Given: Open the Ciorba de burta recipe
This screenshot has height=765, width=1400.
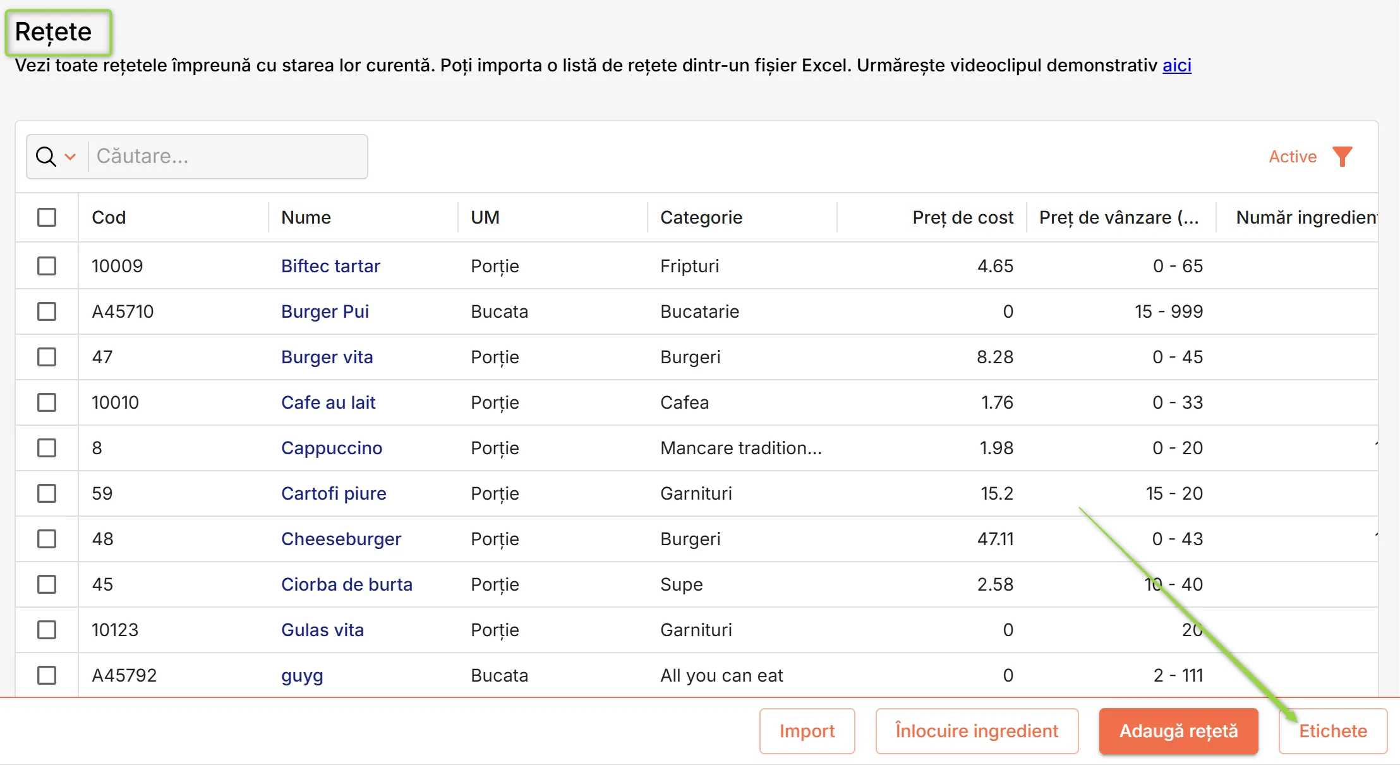Looking at the screenshot, I should pos(347,584).
